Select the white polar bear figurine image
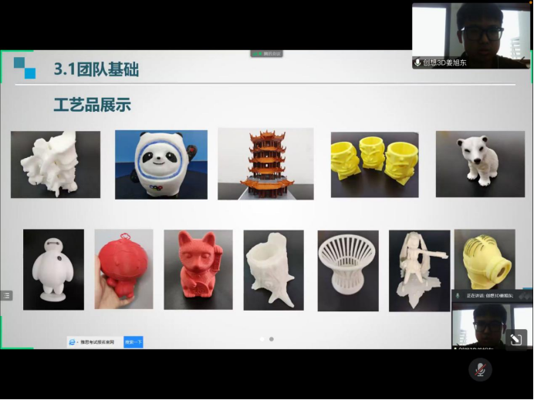The width and height of the screenshot is (534, 400). (x=479, y=163)
